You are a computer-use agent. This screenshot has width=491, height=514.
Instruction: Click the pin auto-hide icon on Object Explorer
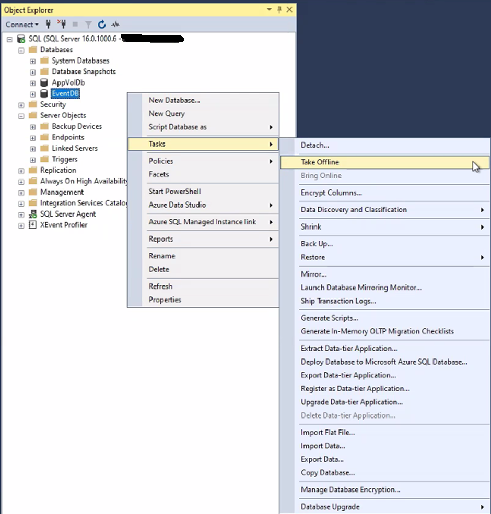click(x=279, y=10)
